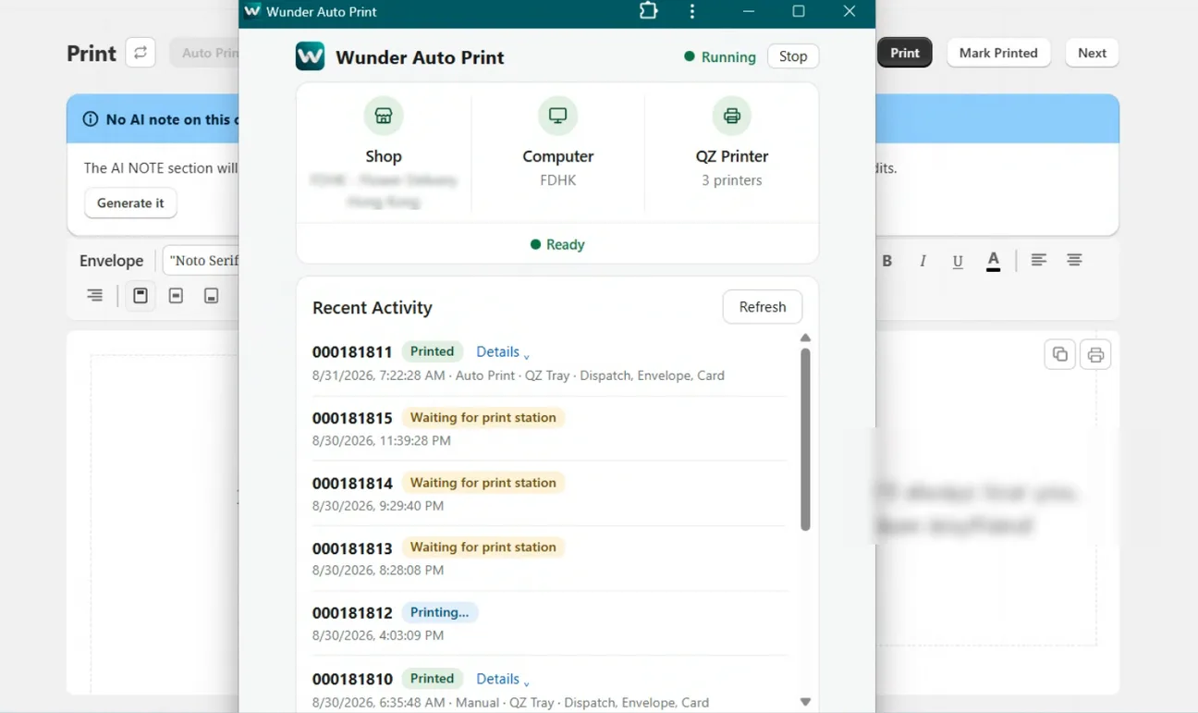Click the dark Print button
Image resolution: width=1198 pixels, height=713 pixels.
[x=905, y=53]
